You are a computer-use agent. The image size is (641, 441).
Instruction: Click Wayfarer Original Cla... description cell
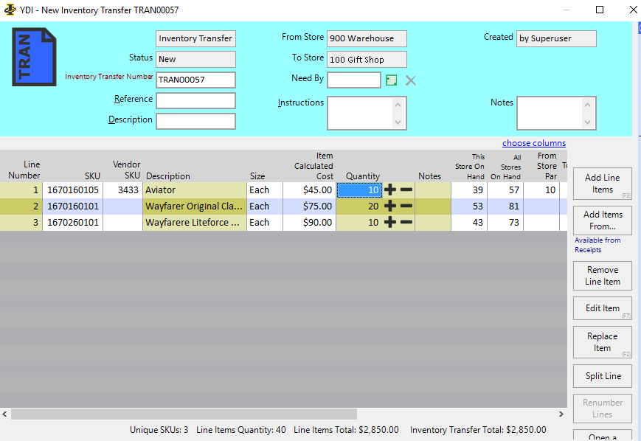(x=195, y=206)
